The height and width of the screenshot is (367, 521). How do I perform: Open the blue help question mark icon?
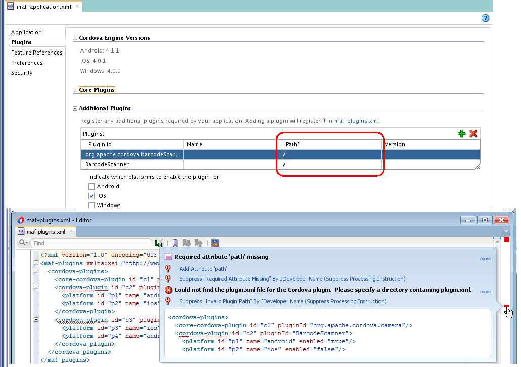(485, 18)
